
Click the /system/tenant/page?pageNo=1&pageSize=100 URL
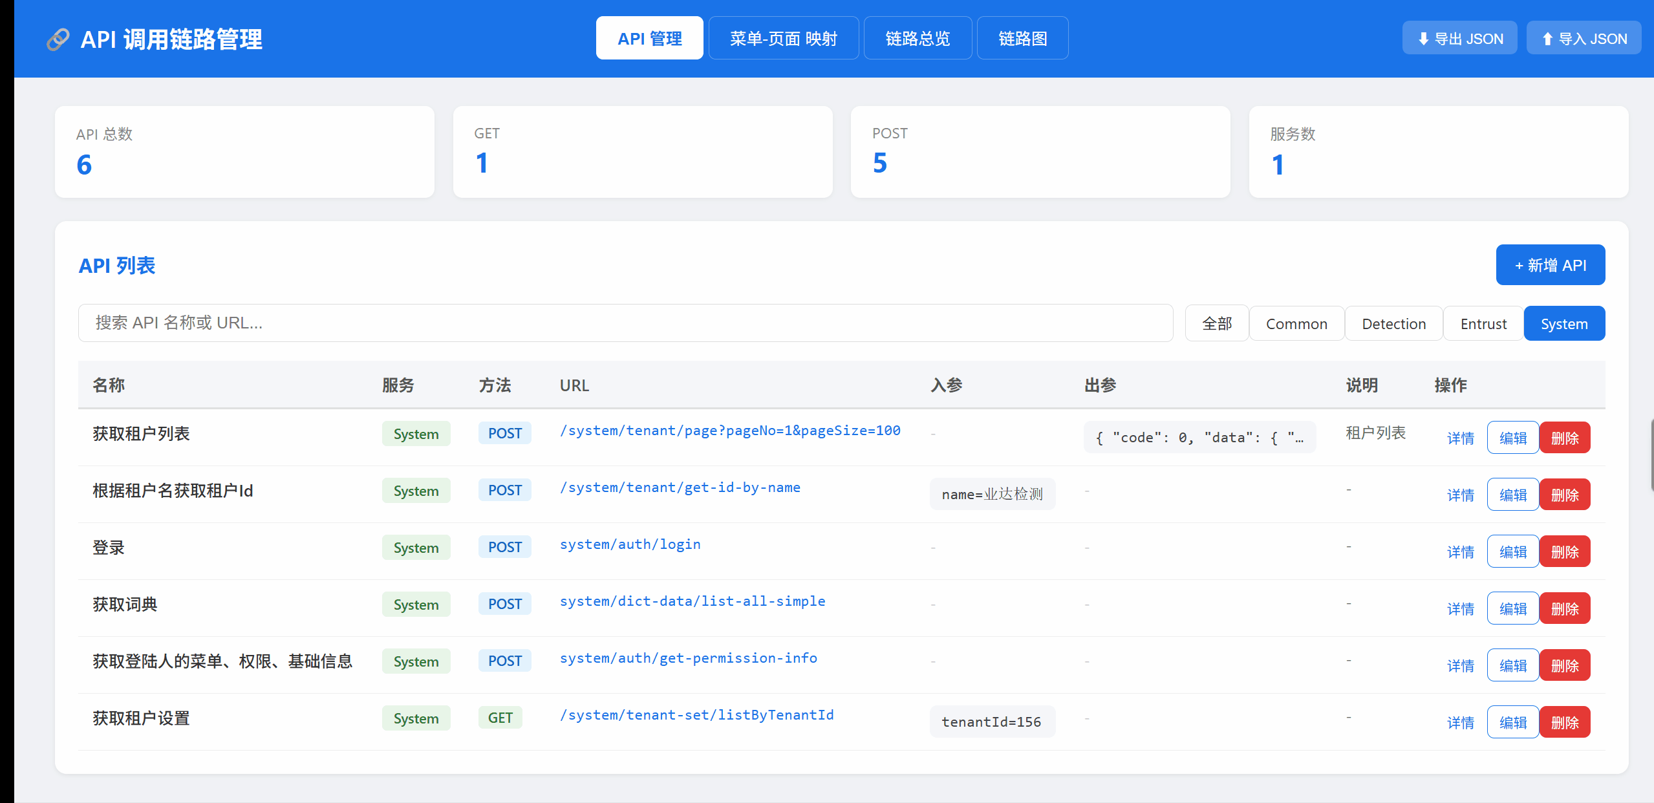[x=730, y=431]
